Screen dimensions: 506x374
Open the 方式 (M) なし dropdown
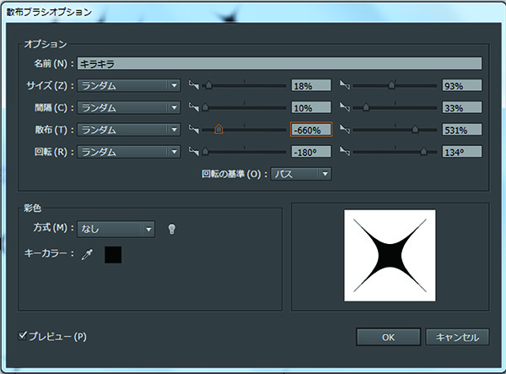point(116,230)
